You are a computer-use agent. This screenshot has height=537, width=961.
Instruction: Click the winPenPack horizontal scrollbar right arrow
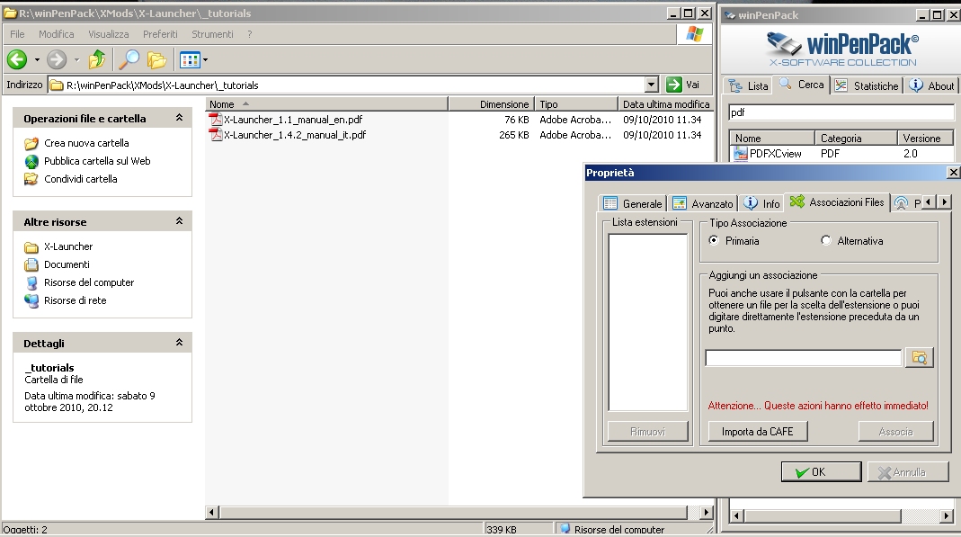point(947,516)
